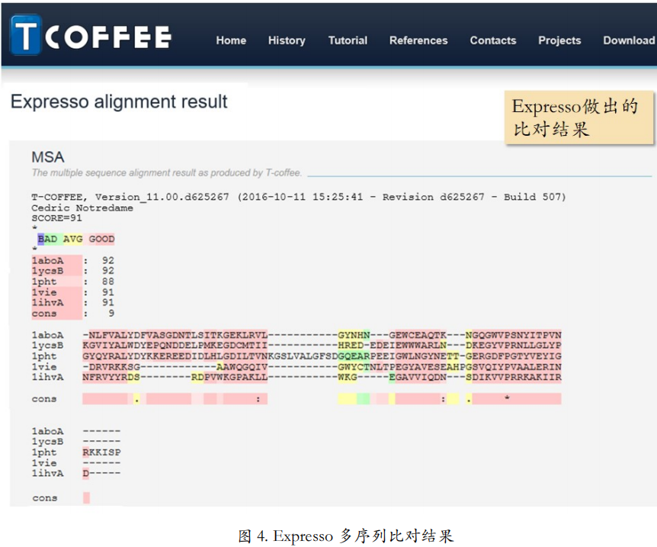This screenshot has height=547, width=657.
Task: Select the 1ihvA sequence starting with NFRVYYRDS
Action: point(322,377)
